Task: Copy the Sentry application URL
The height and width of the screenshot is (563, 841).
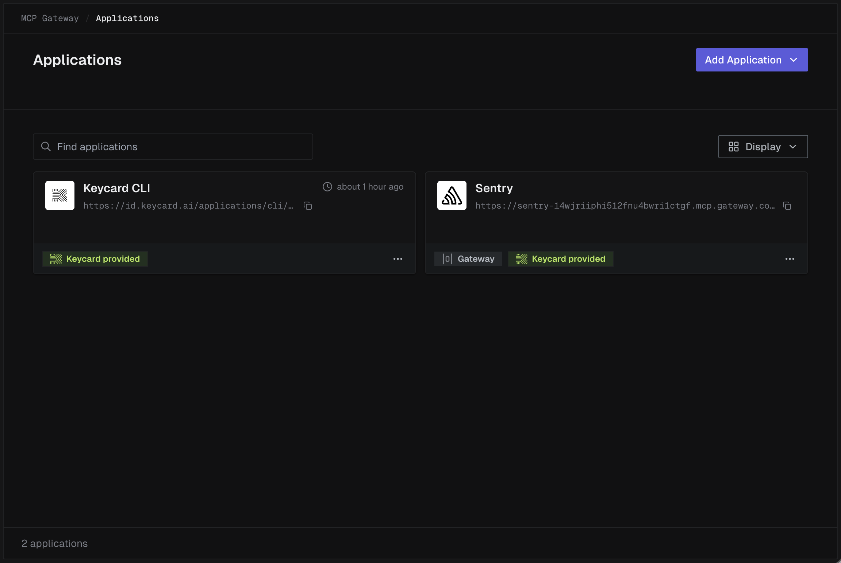Action: [787, 206]
